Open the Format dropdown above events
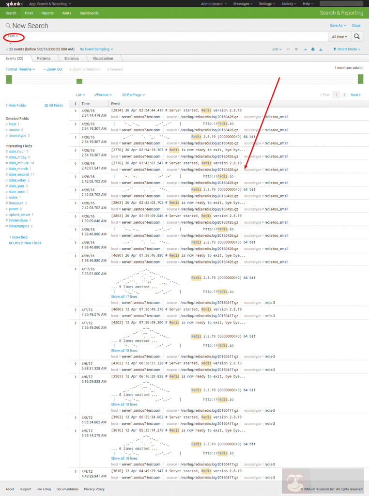This screenshot has width=369, height=496. tap(104, 95)
